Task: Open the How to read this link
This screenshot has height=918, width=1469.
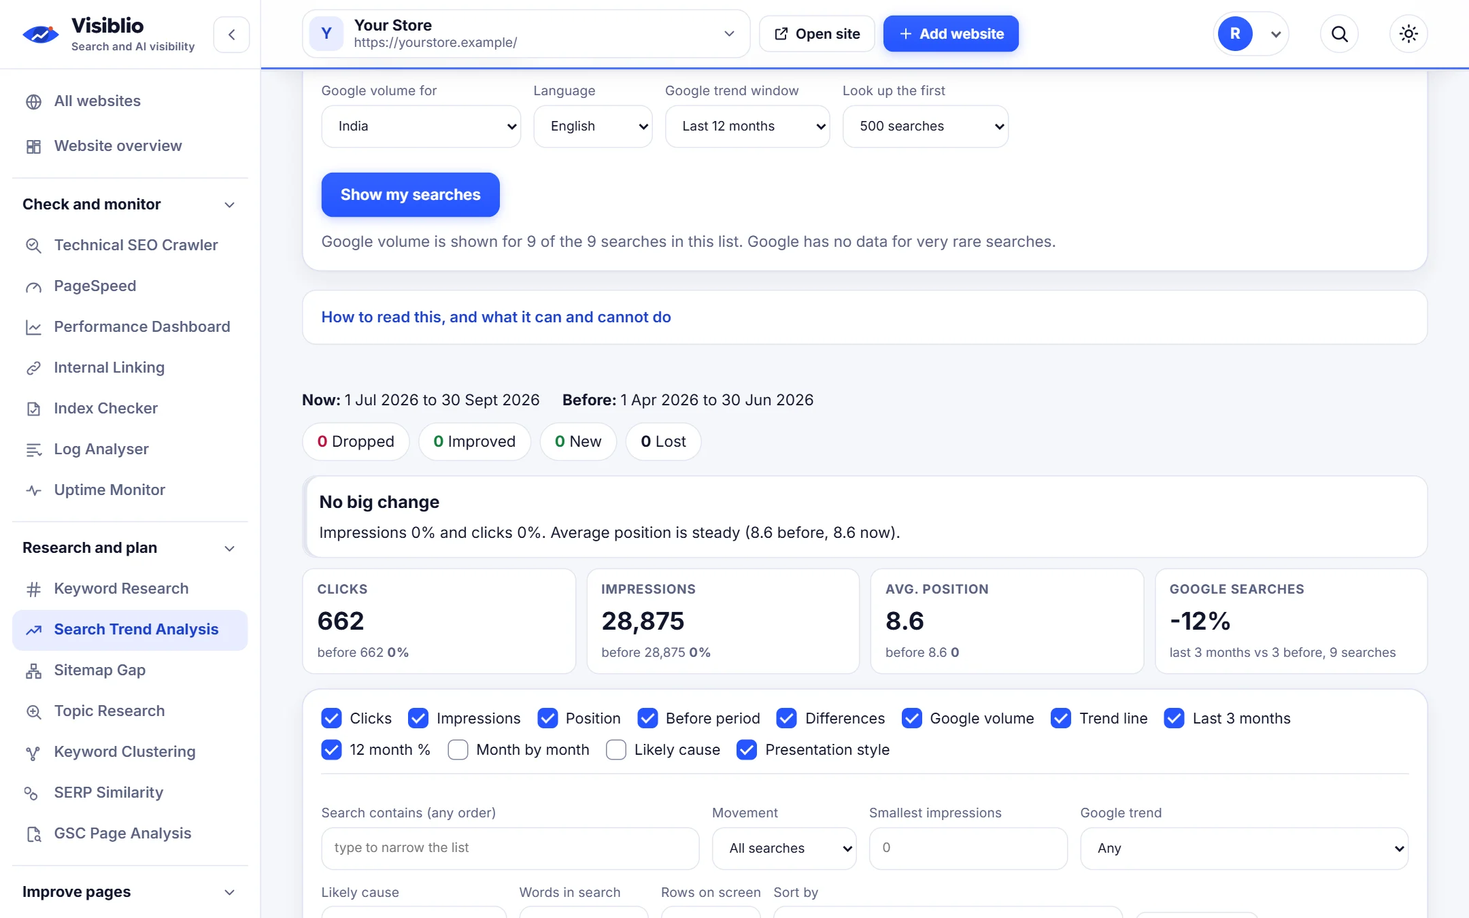Action: click(x=496, y=318)
